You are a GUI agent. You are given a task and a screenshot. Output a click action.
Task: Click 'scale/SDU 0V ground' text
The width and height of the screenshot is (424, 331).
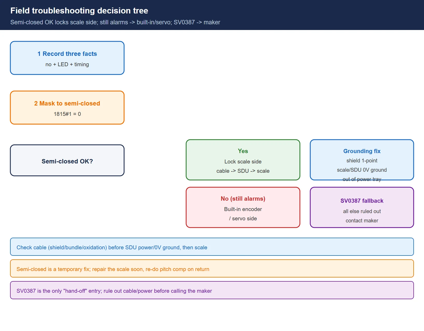[x=362, y=170]
